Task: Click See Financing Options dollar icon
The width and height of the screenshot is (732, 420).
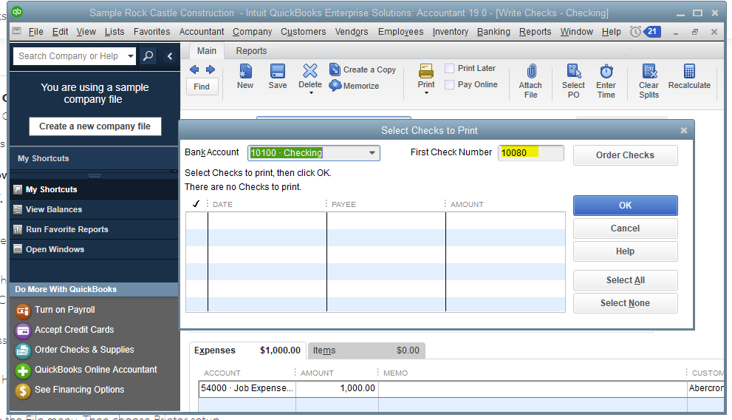Action: point(22,390)
